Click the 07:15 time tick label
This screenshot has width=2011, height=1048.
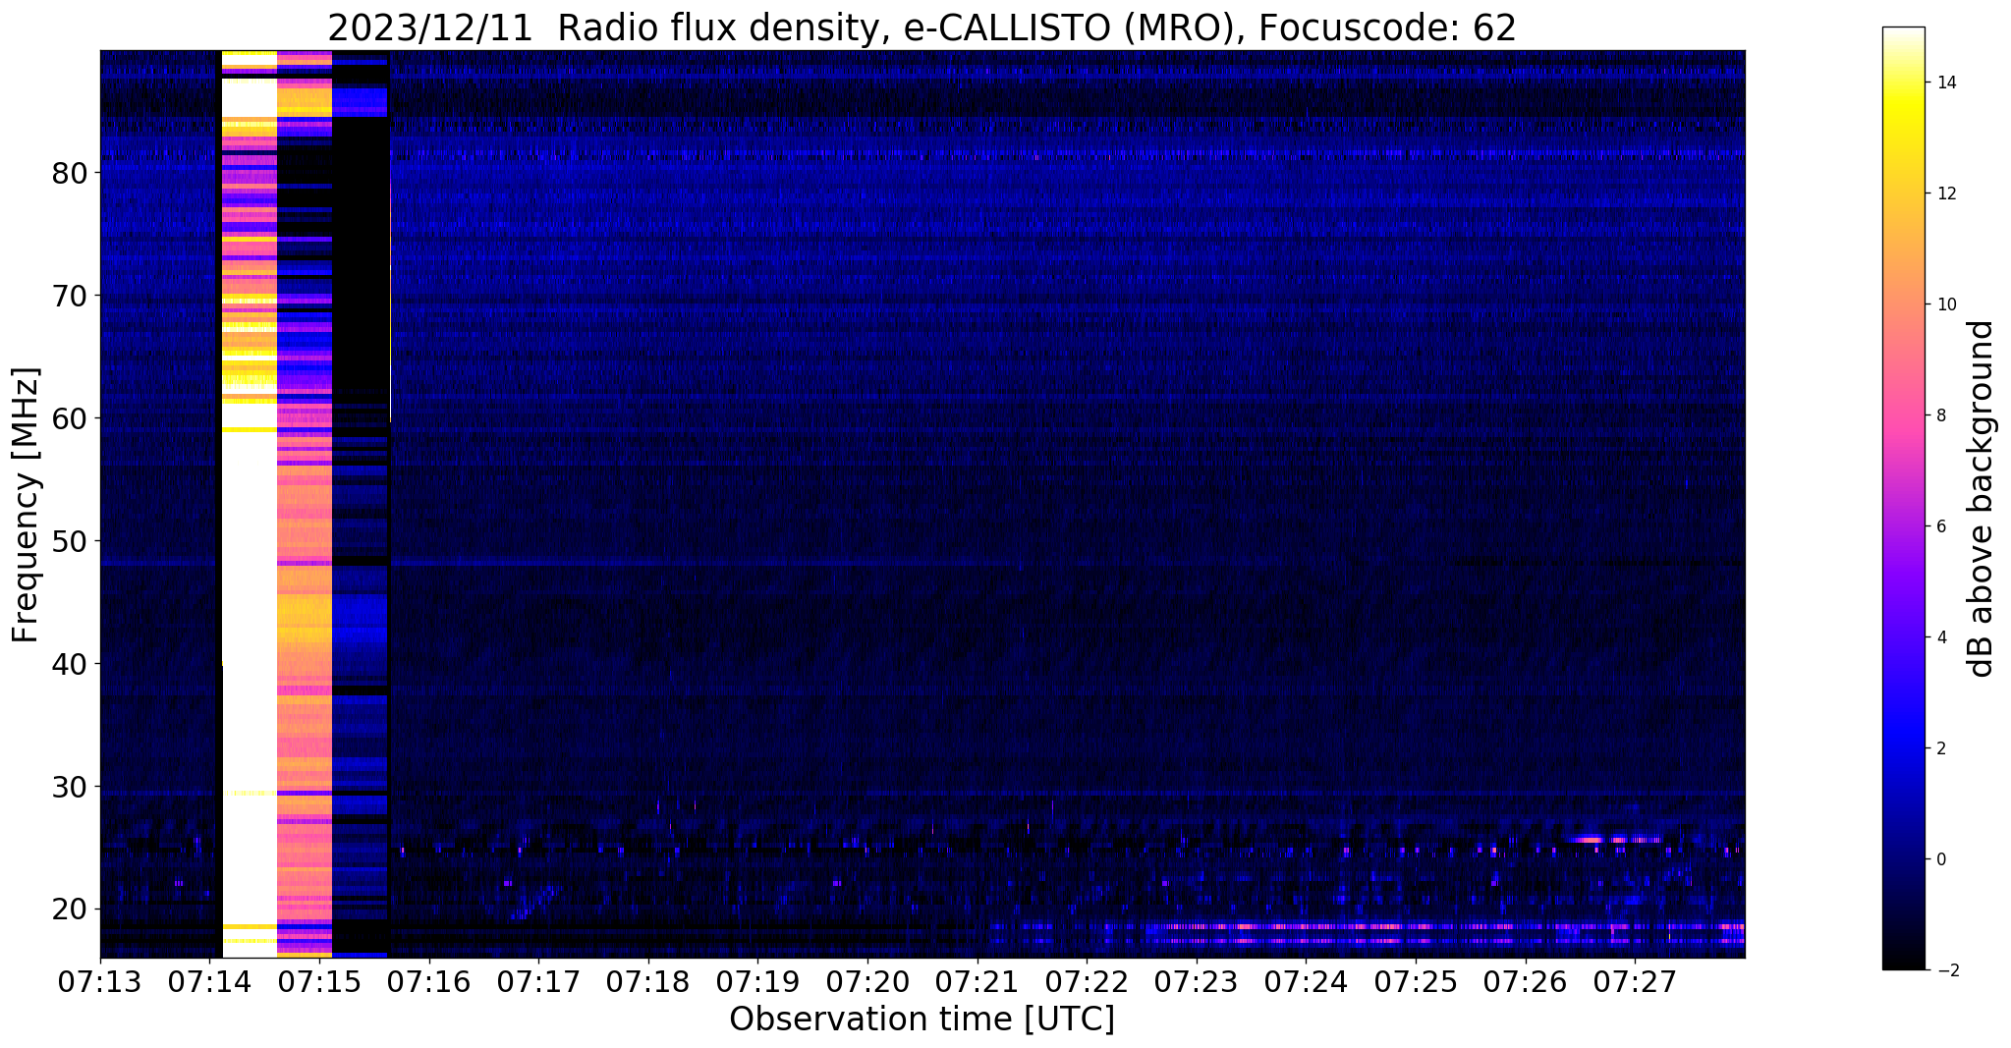tap(319, 982)
